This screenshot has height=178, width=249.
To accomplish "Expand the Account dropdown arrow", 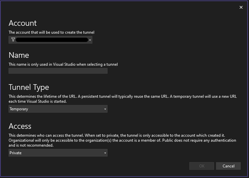I will click(x=90, y=40).
